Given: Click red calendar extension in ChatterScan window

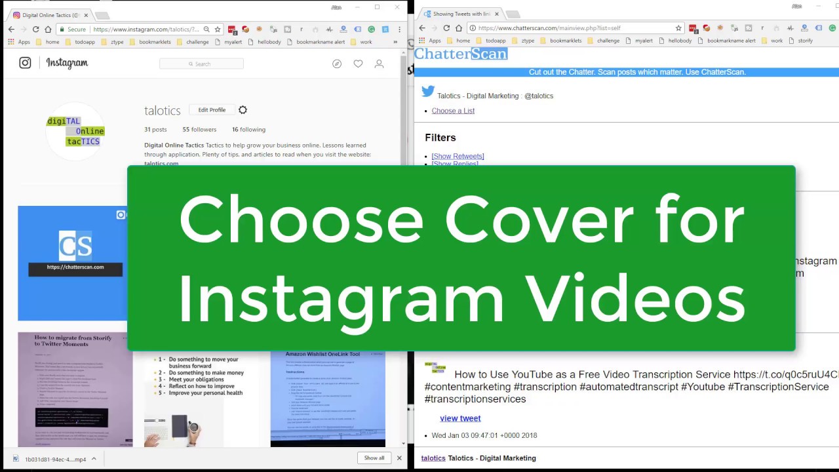Looking at the screenshot, I should coord(693,28).
